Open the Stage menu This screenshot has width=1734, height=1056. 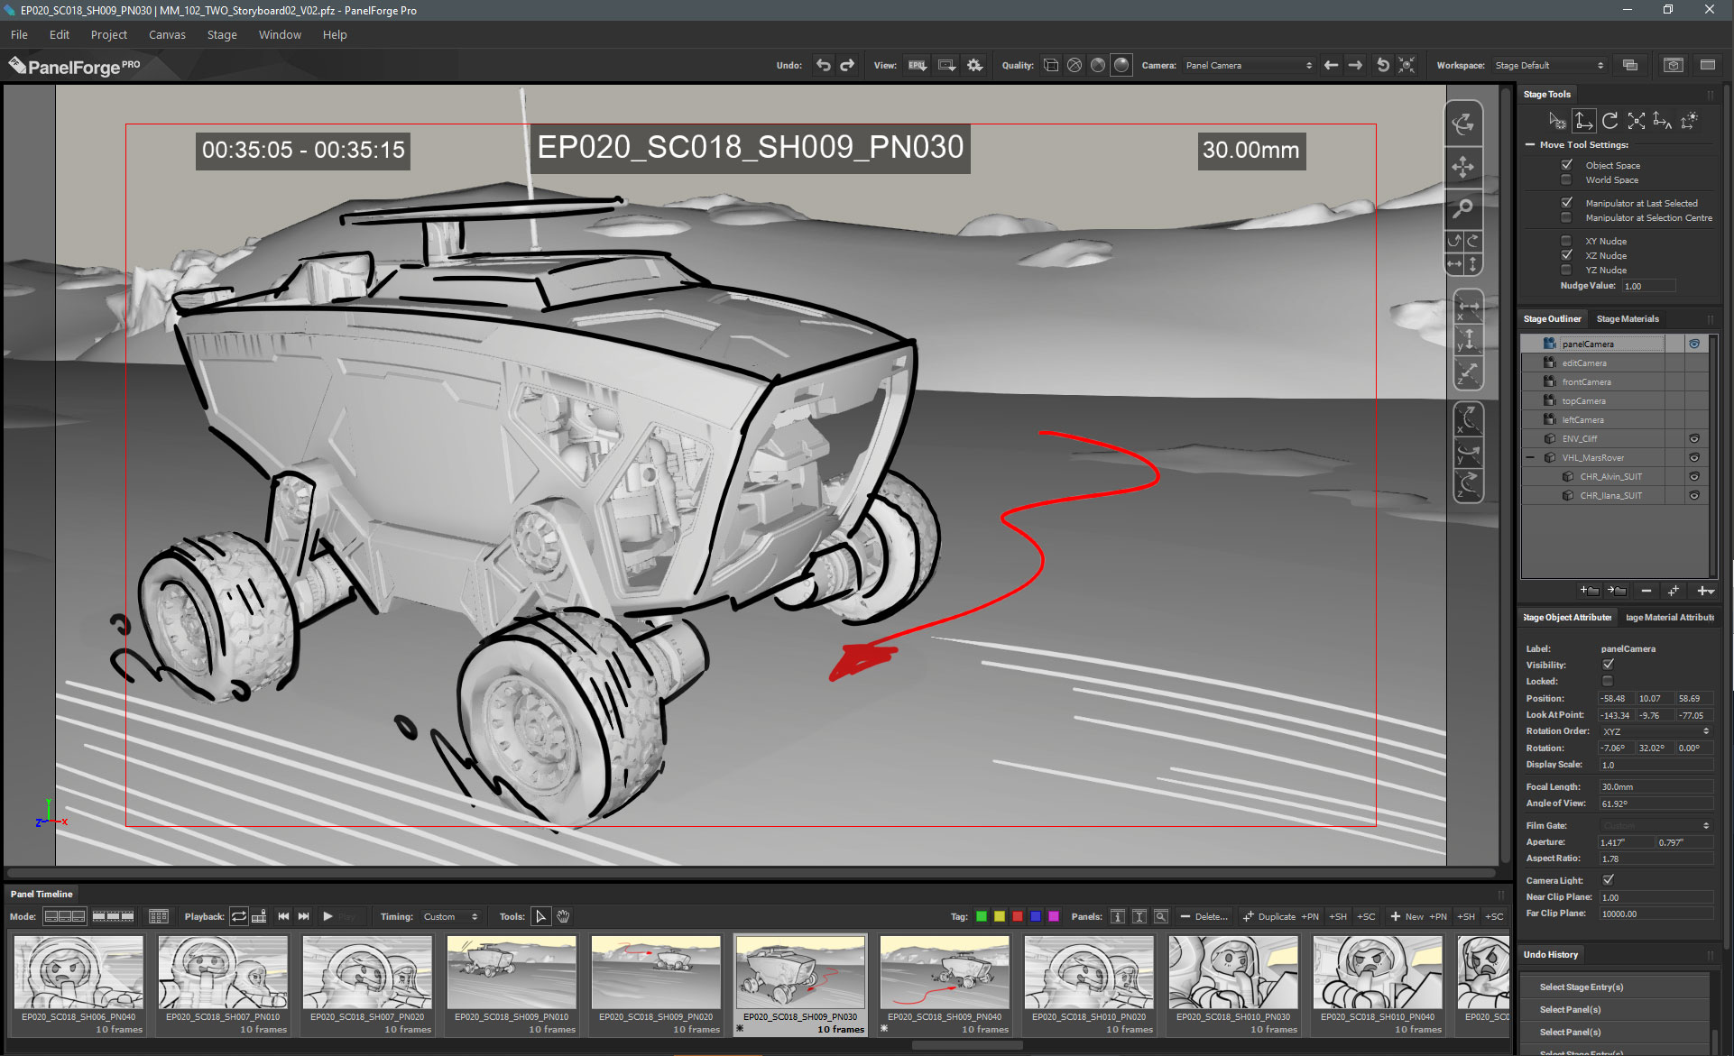[222, 34]
